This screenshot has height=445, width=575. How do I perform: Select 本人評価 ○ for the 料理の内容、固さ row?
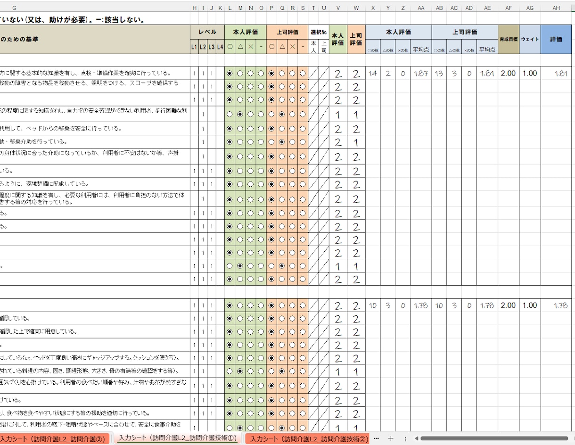pos(230,371)
